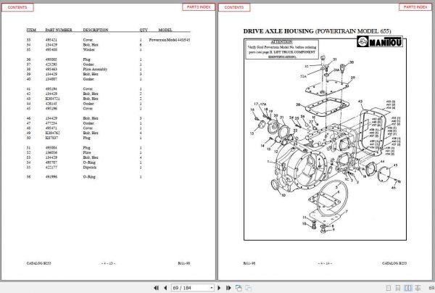Click the ATTENTION notice box in diagram
This screenshot has width=435, height=293.
pyautogui.click(x=282, y=49)
